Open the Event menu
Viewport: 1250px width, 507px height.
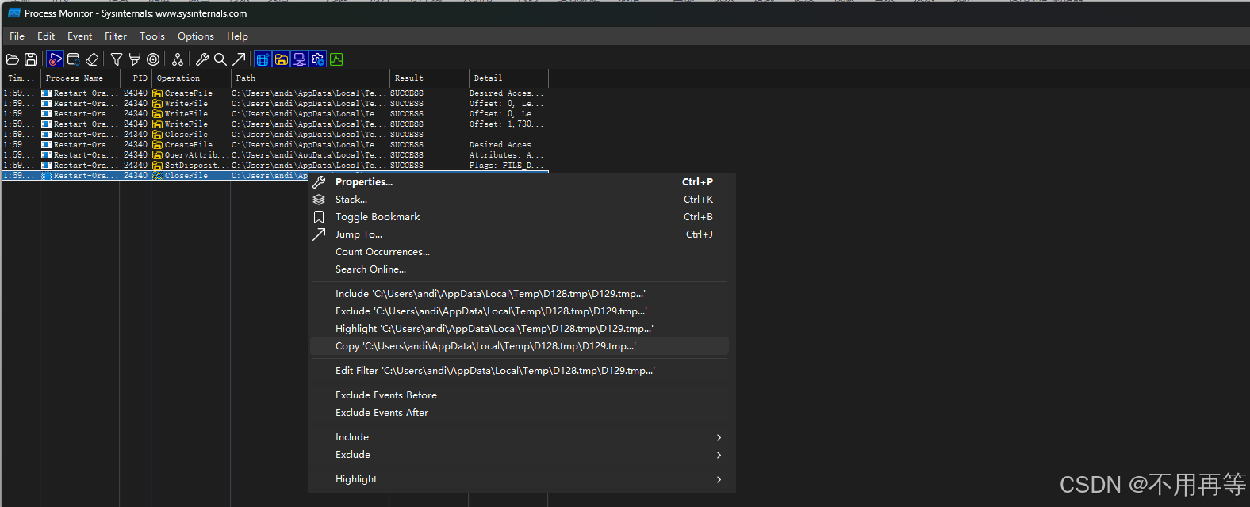click(x=79, y=36)
